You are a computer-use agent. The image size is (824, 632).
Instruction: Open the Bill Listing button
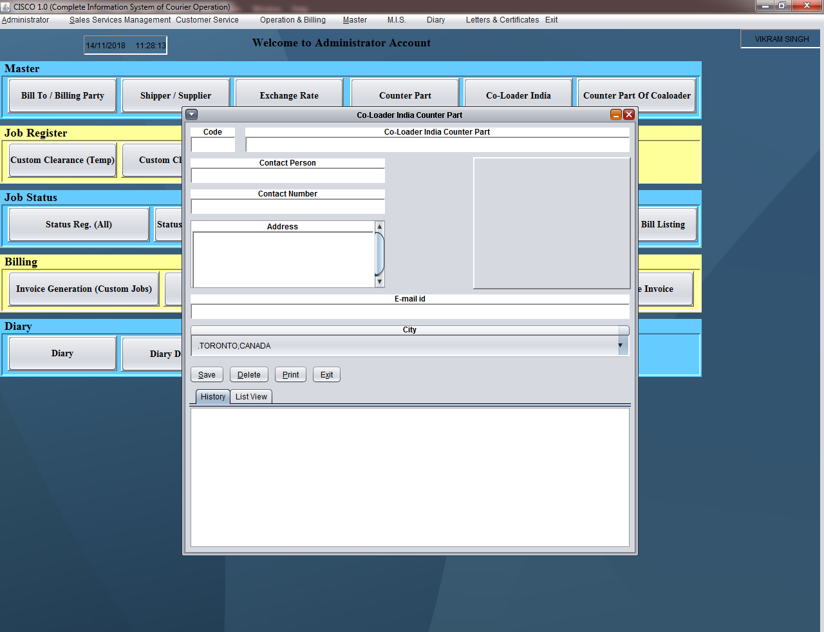click(668, 224)
